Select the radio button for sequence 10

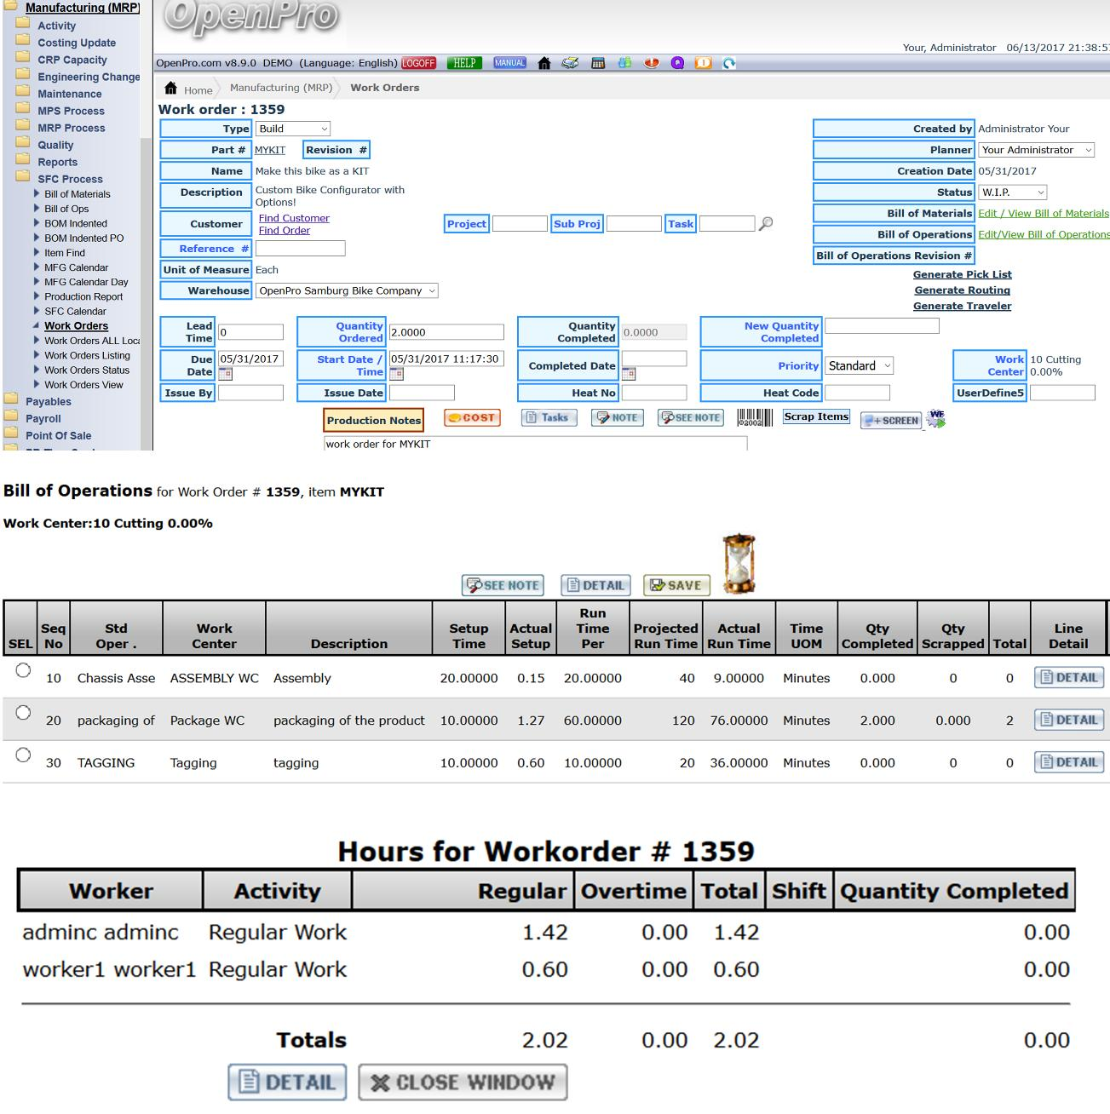tap(23, 671)
